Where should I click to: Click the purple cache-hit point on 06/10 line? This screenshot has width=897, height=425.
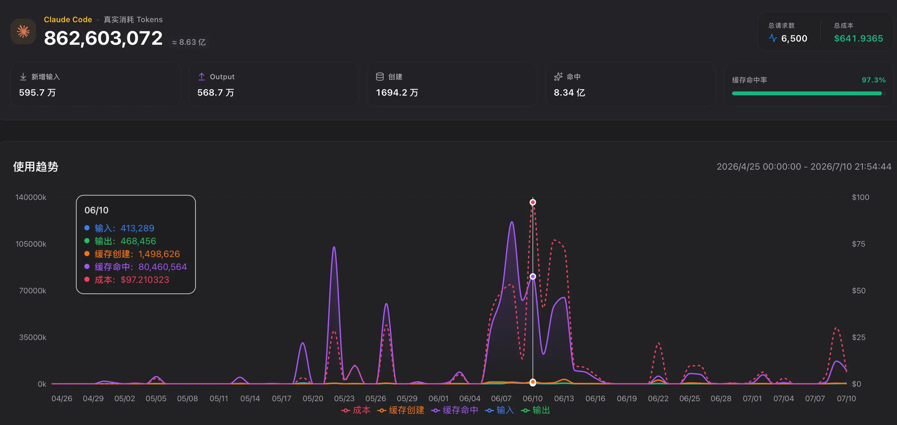point(533,276)
